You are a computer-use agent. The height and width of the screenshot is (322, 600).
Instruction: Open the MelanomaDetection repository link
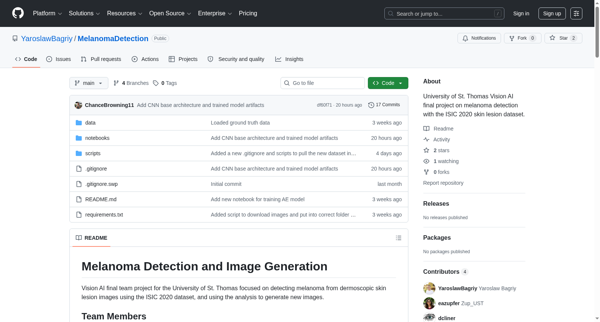pyautogui.click(x=113, y=39)
